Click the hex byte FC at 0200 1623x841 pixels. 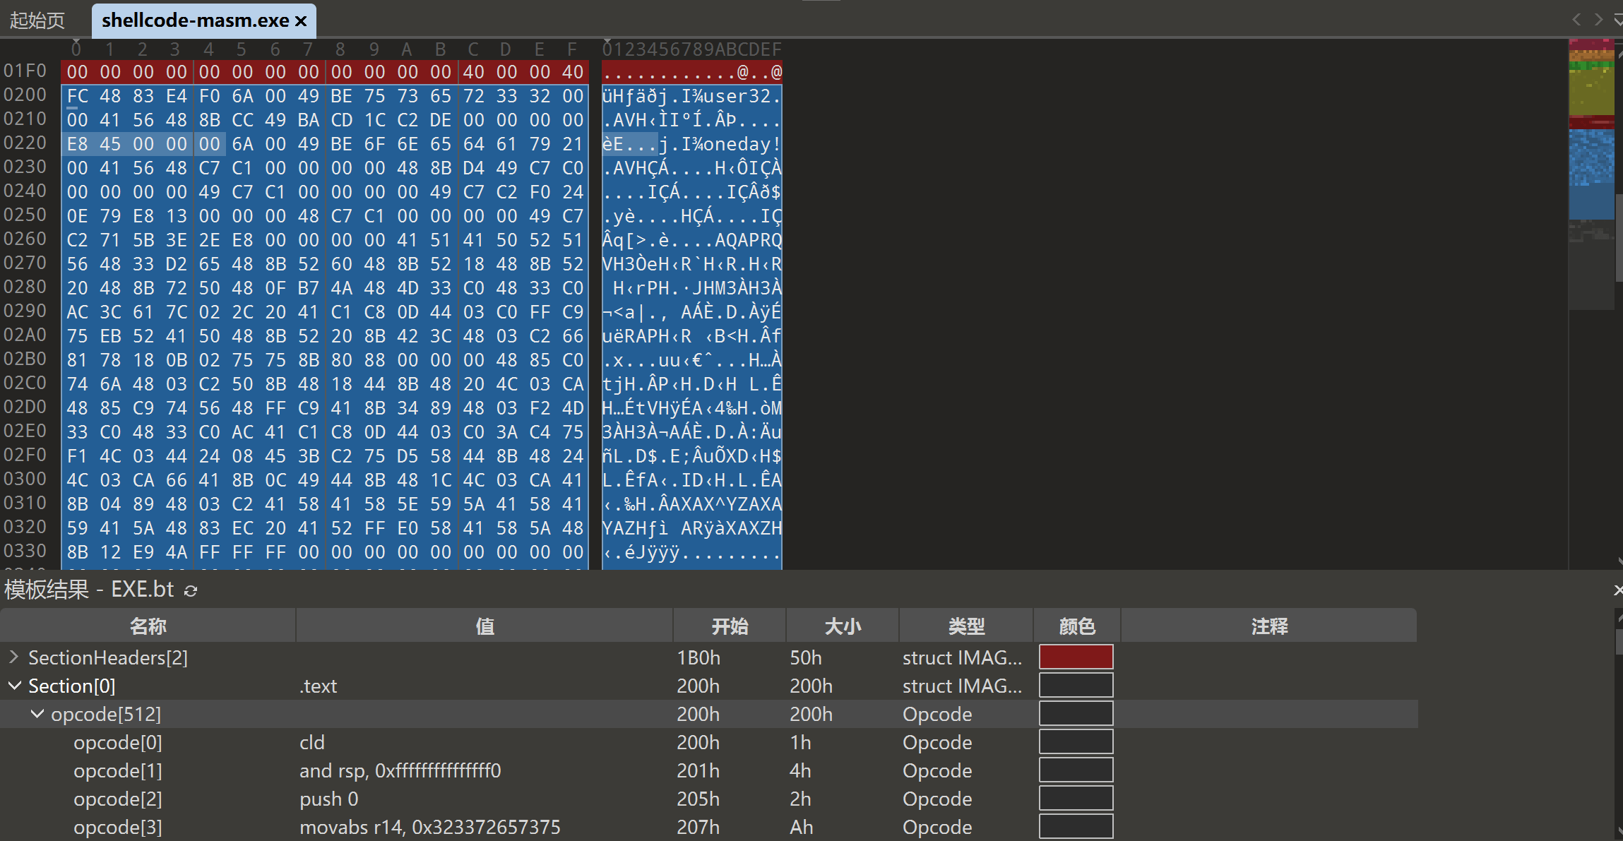(x=77, y=96)
